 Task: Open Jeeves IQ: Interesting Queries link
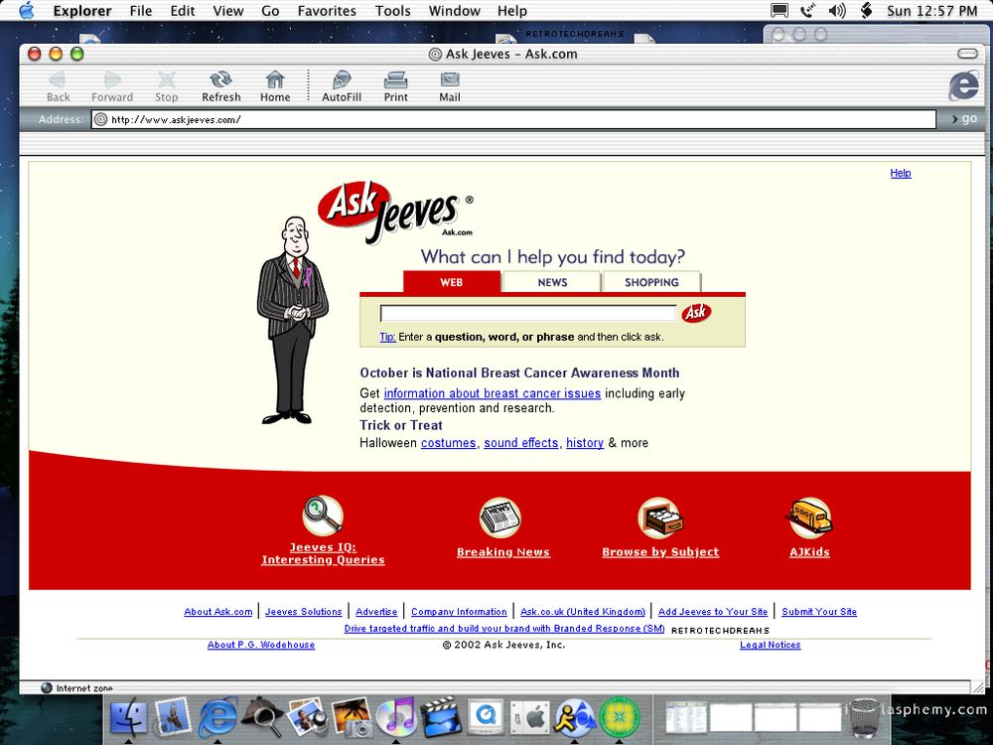click(323, 553)
